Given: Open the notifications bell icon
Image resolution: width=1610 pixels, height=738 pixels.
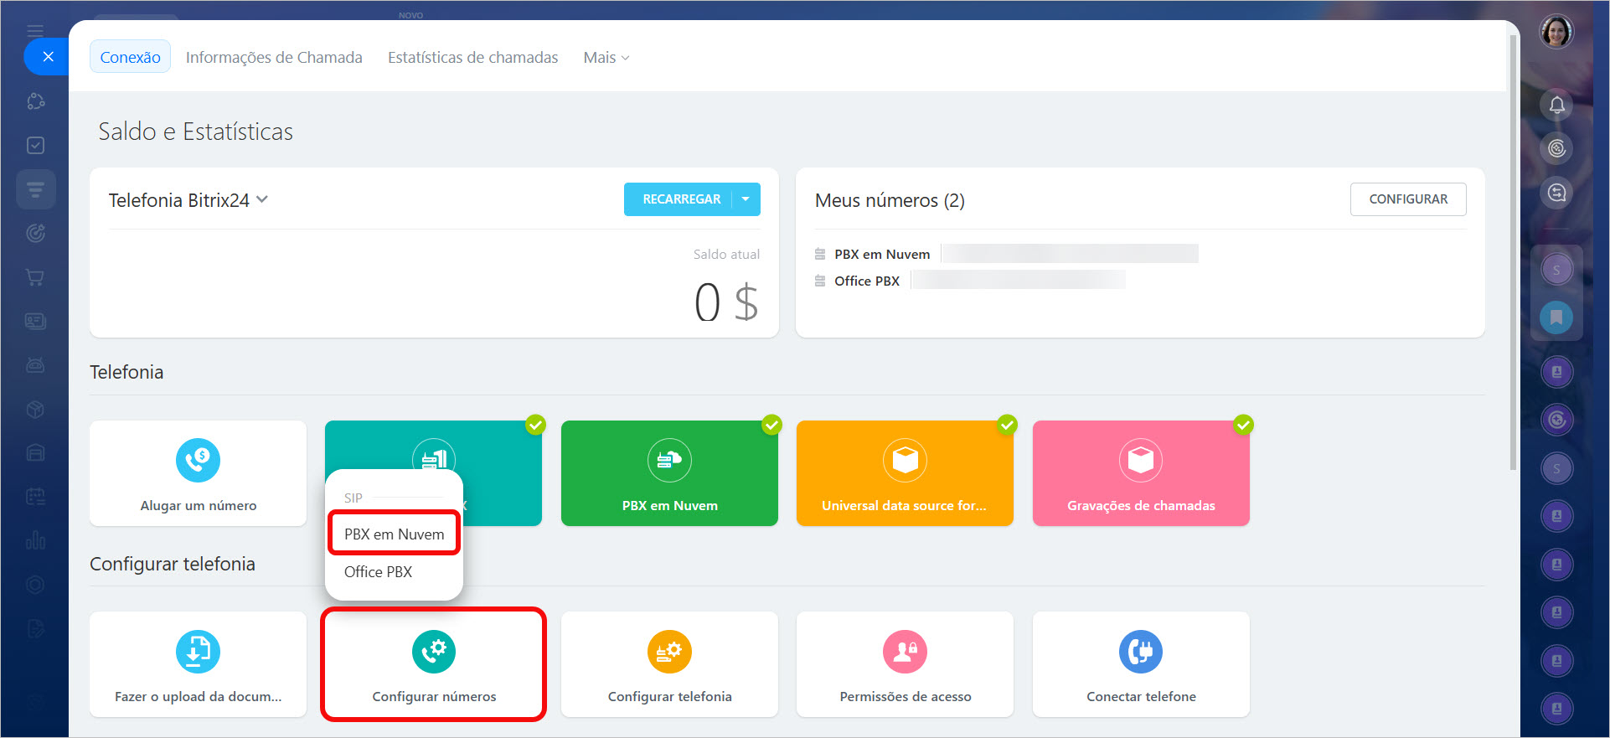Looking at the screenshot, I should tap(1556, 105).
